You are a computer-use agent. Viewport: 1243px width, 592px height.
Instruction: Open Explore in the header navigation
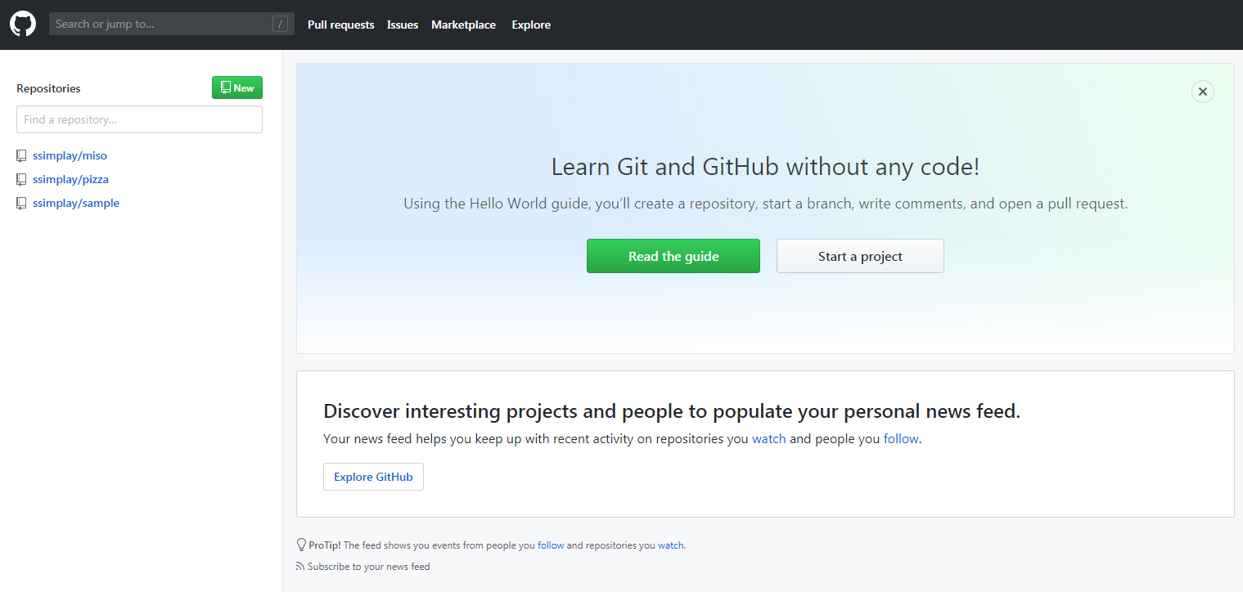click(531, 25)
